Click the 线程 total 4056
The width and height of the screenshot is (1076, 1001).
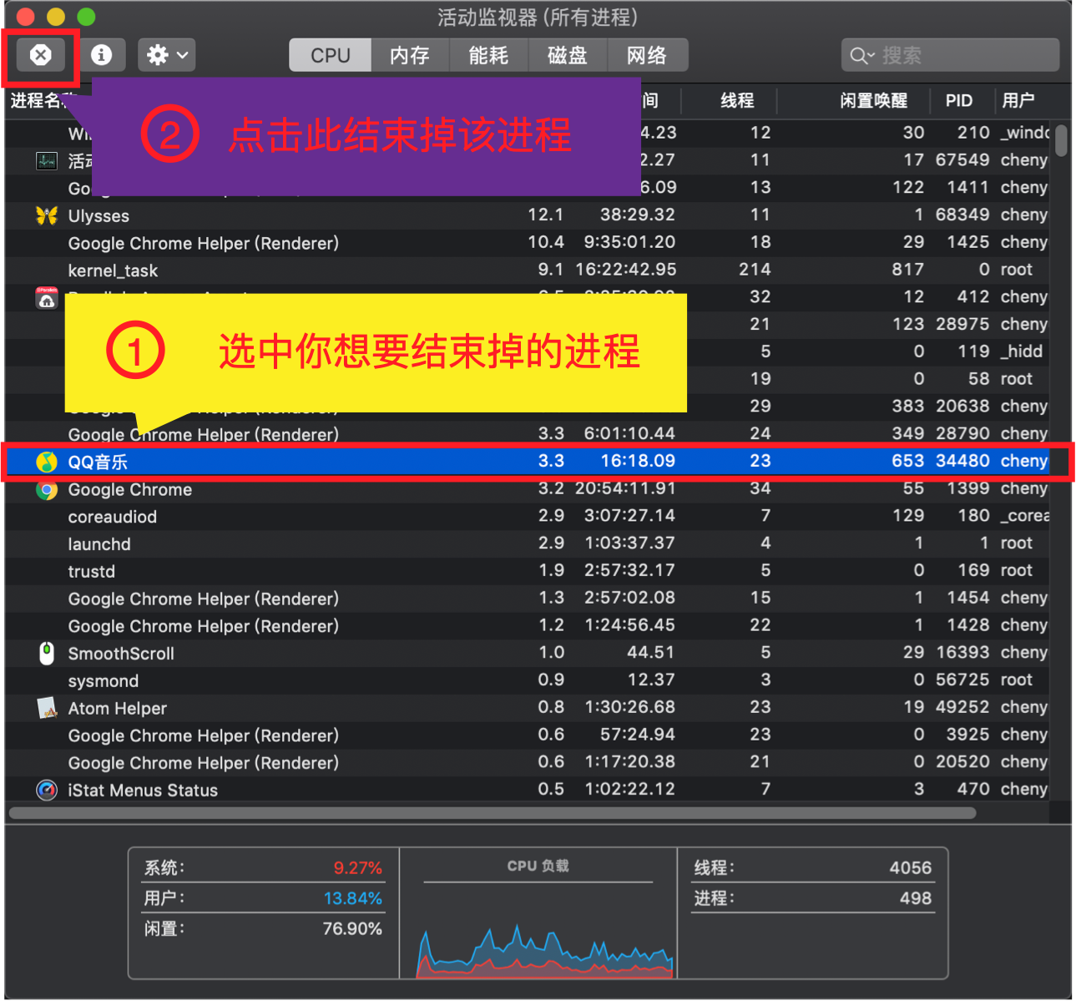click(911, 868)
